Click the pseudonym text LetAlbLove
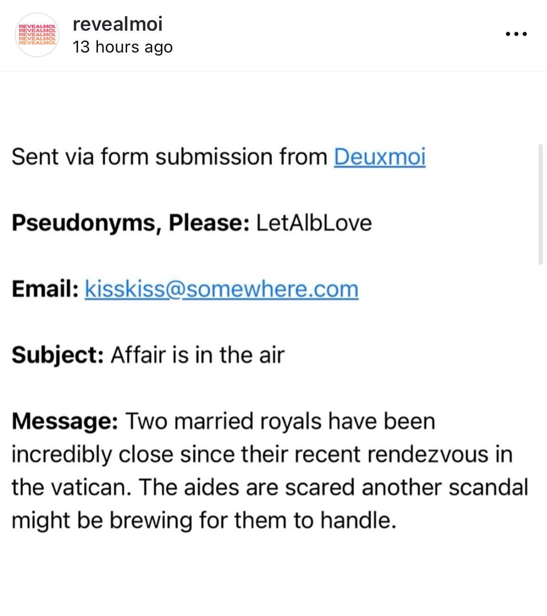 (314, 223)
